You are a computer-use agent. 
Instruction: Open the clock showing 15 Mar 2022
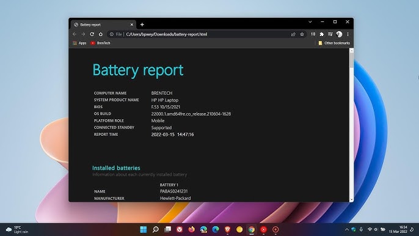[398, 229]
